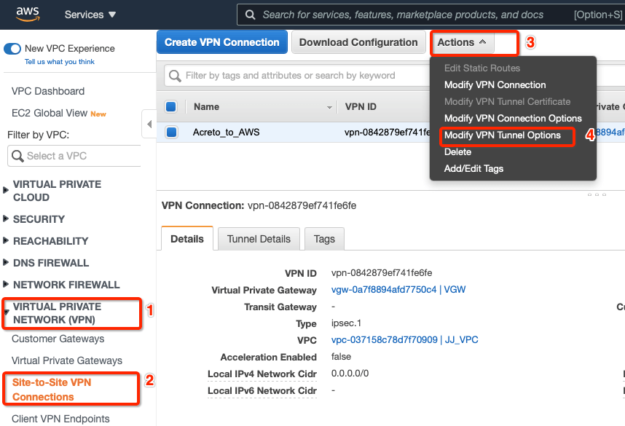Open vpc-037158c78d7f70909 | JJ_VPC link

[x=404, y=340]
